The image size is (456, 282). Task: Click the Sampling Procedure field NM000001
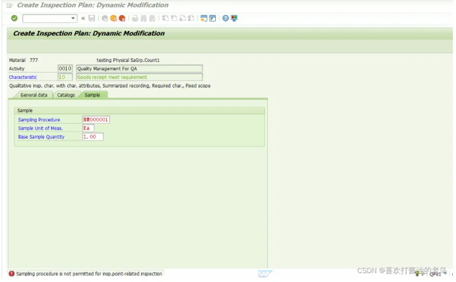(x=96, y=119)
